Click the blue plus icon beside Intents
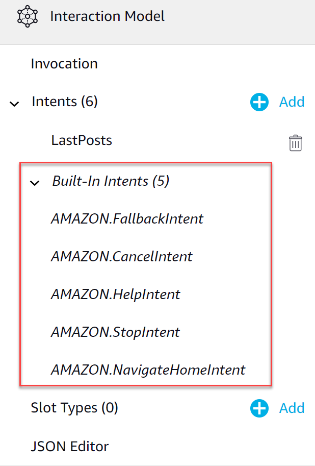This screenshot has width=315, height=466. (x=259, y=102)
